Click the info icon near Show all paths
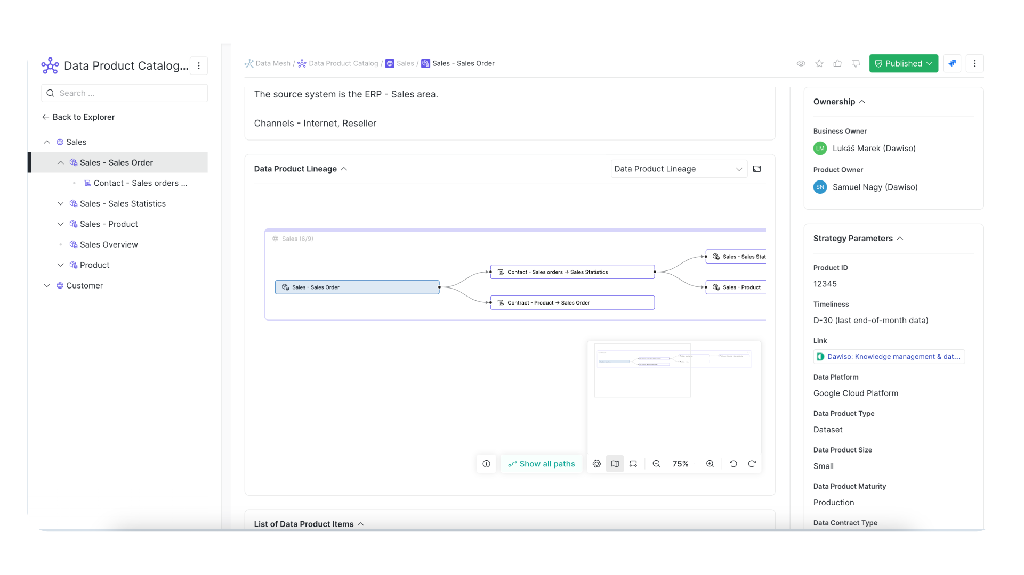The image size is (1024, 575). coord(486,464)
